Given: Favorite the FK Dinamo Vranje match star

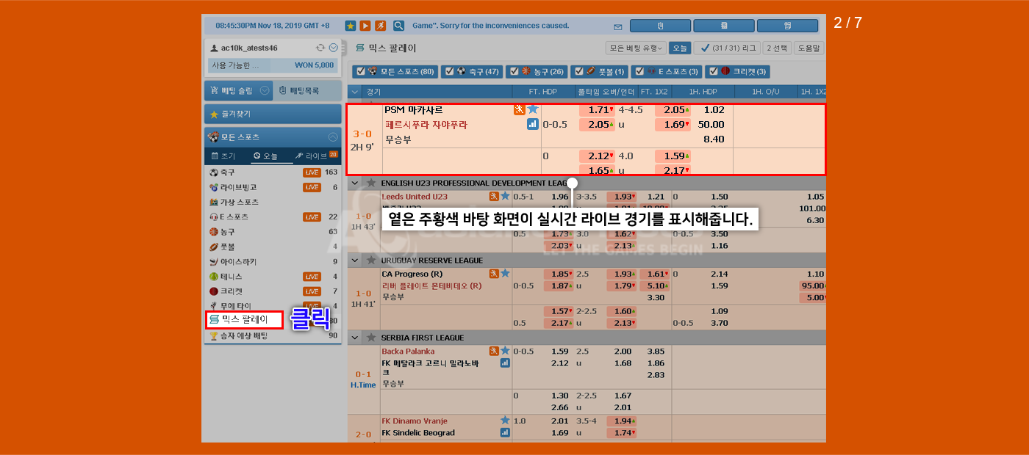Looking at the screenshot, I should click(505, 421).
